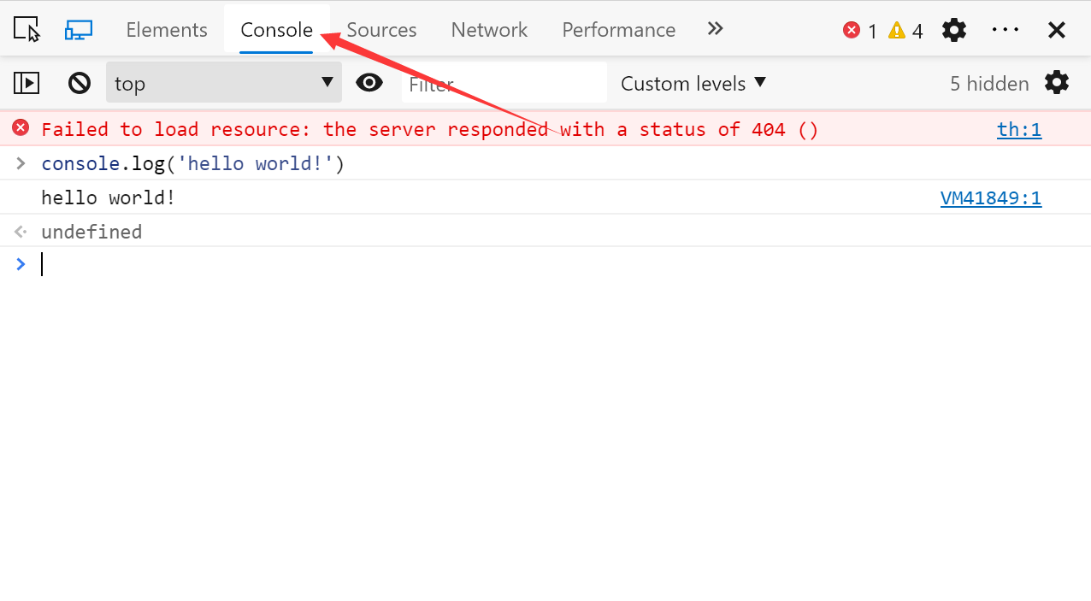The height and width of the screenshot is (601, 1091).
Task: Show the console sidebar panel icon
Action: click(x=27, y=83)
